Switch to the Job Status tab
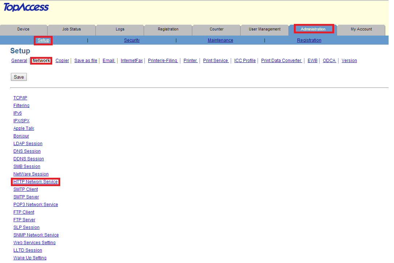Screen dimensions: 394x263 tap(71, 29)
